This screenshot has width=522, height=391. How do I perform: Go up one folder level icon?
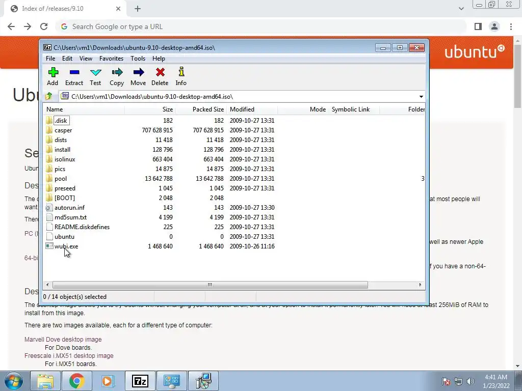49,96
